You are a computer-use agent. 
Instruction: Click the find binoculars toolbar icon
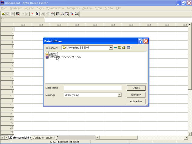pos(43,14)
